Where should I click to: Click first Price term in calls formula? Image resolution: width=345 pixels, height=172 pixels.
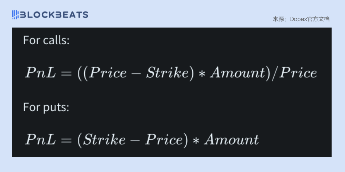(108, 73)
